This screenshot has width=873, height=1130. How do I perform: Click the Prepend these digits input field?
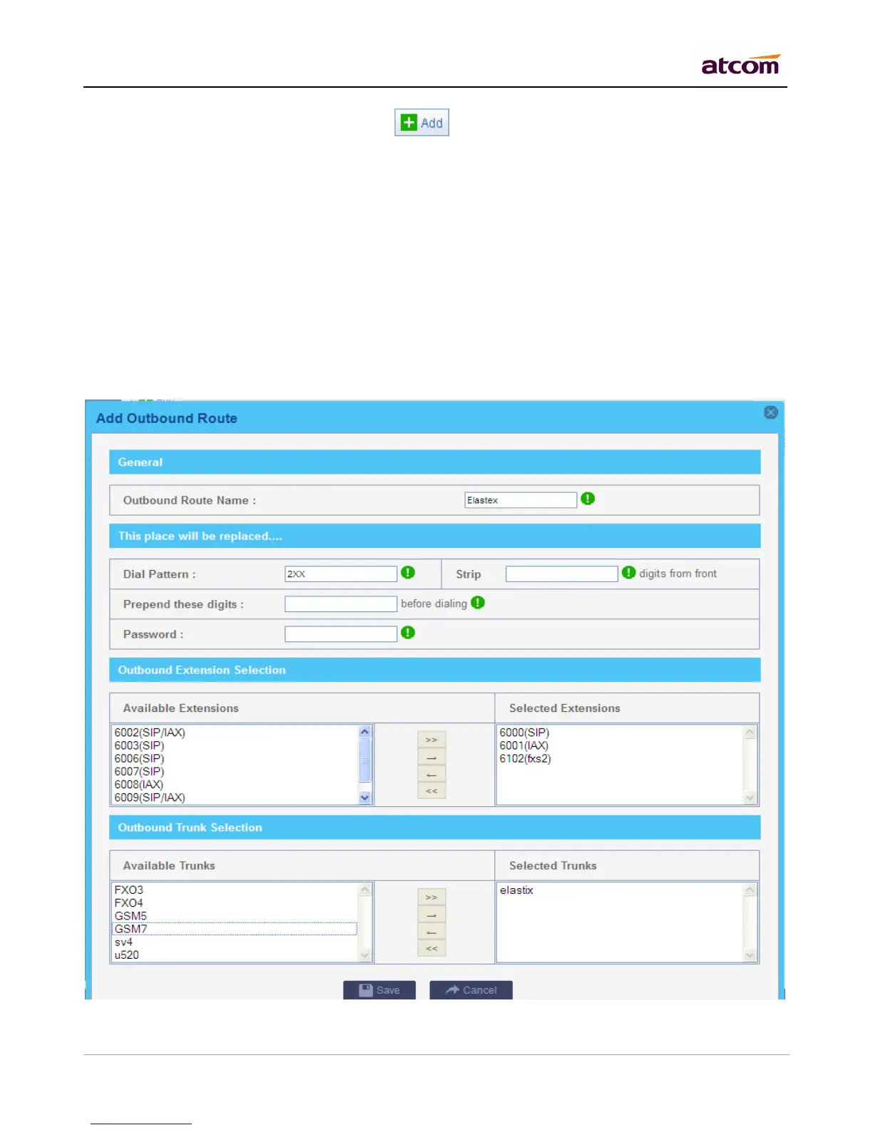tap(341, 604)
